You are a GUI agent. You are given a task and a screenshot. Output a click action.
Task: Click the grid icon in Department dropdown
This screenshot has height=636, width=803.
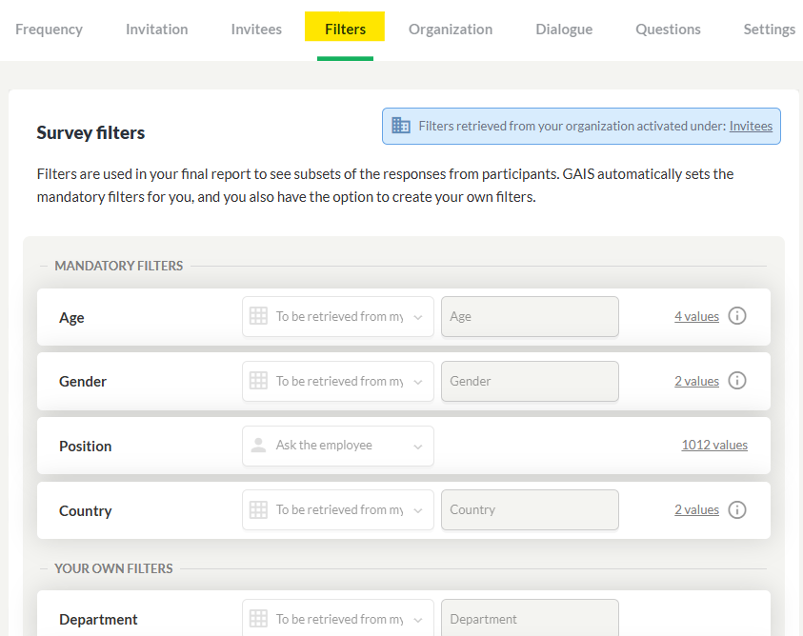click(258, 619)
